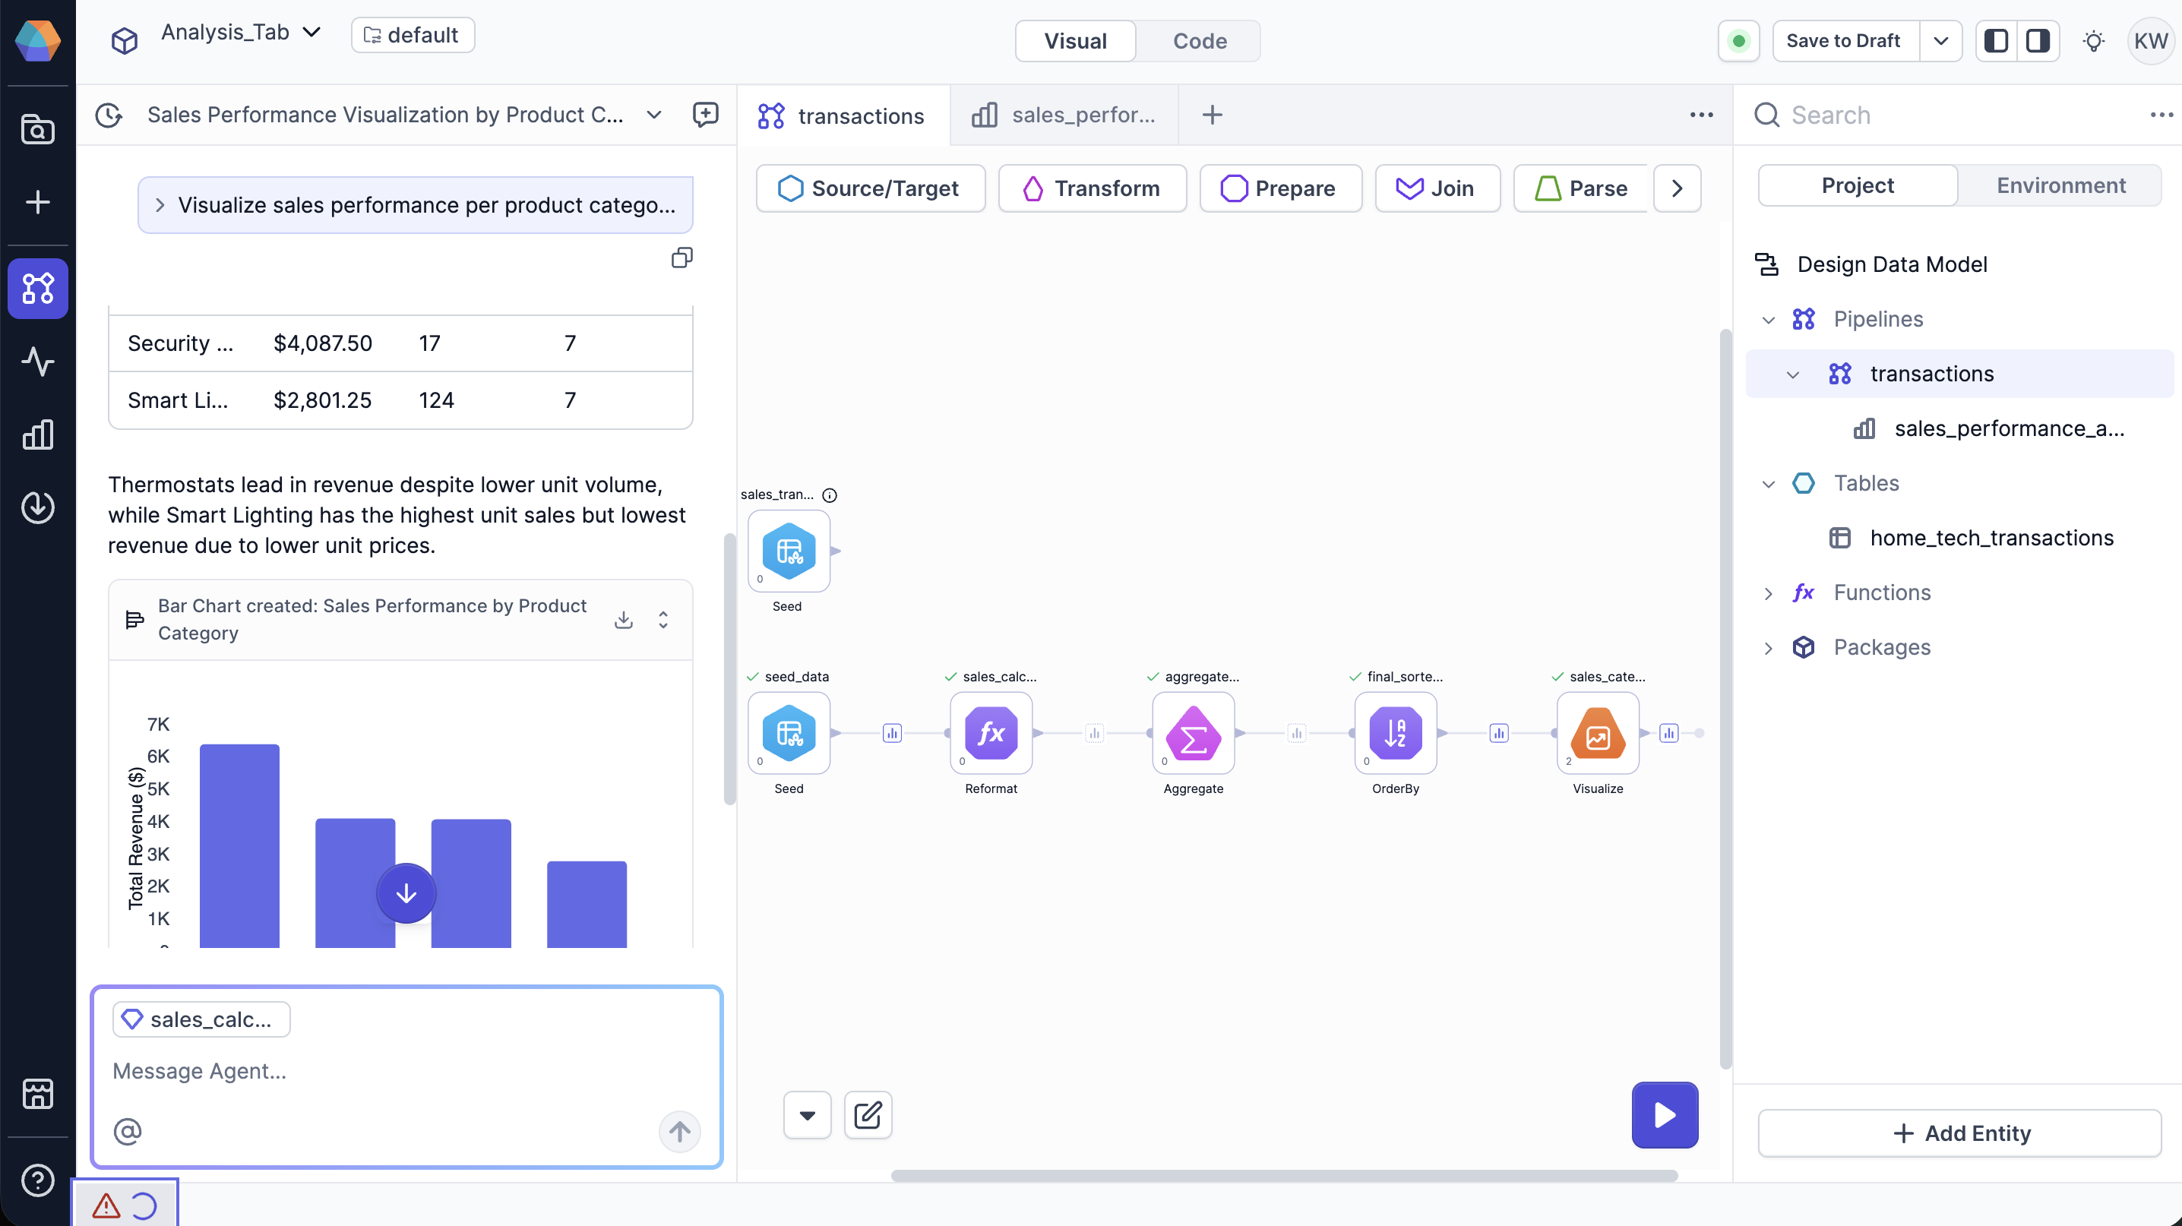This screenshot has height=1226, width=2182.
Task: Download the bar chart image
Action: click(624, 620)
